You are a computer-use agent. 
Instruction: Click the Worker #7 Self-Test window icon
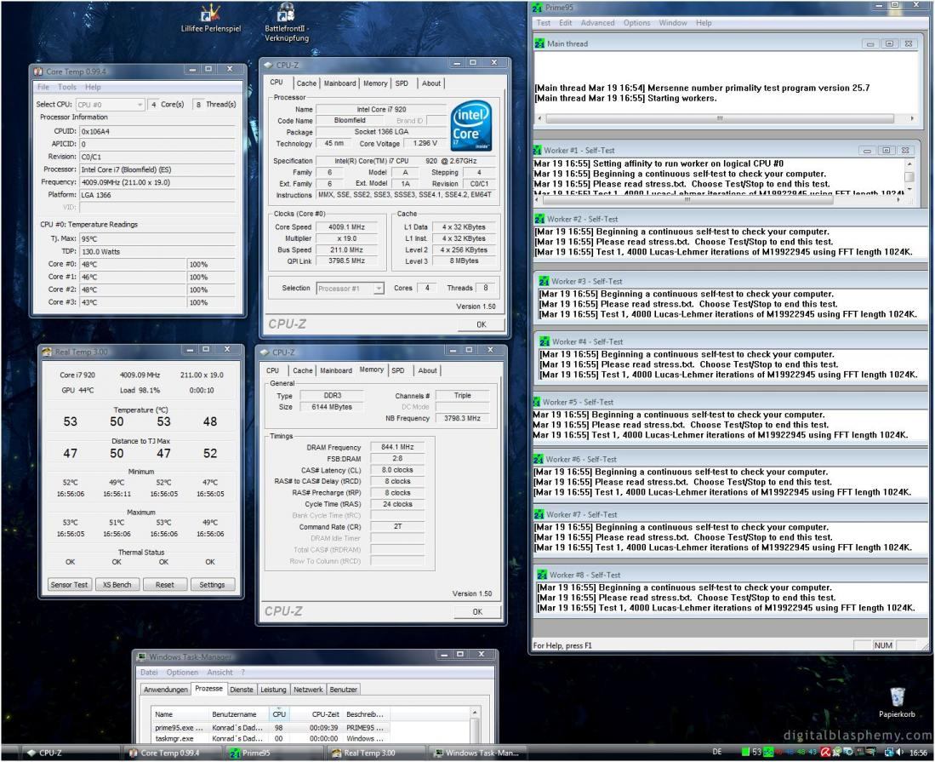pos(539,514)
